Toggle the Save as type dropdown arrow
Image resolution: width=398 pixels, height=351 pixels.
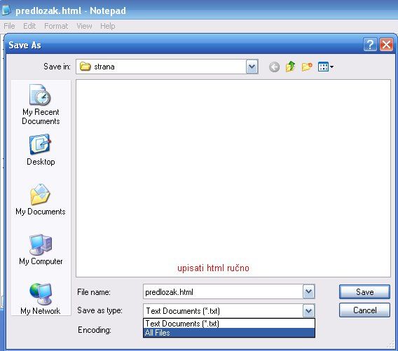tap(308, 310)
